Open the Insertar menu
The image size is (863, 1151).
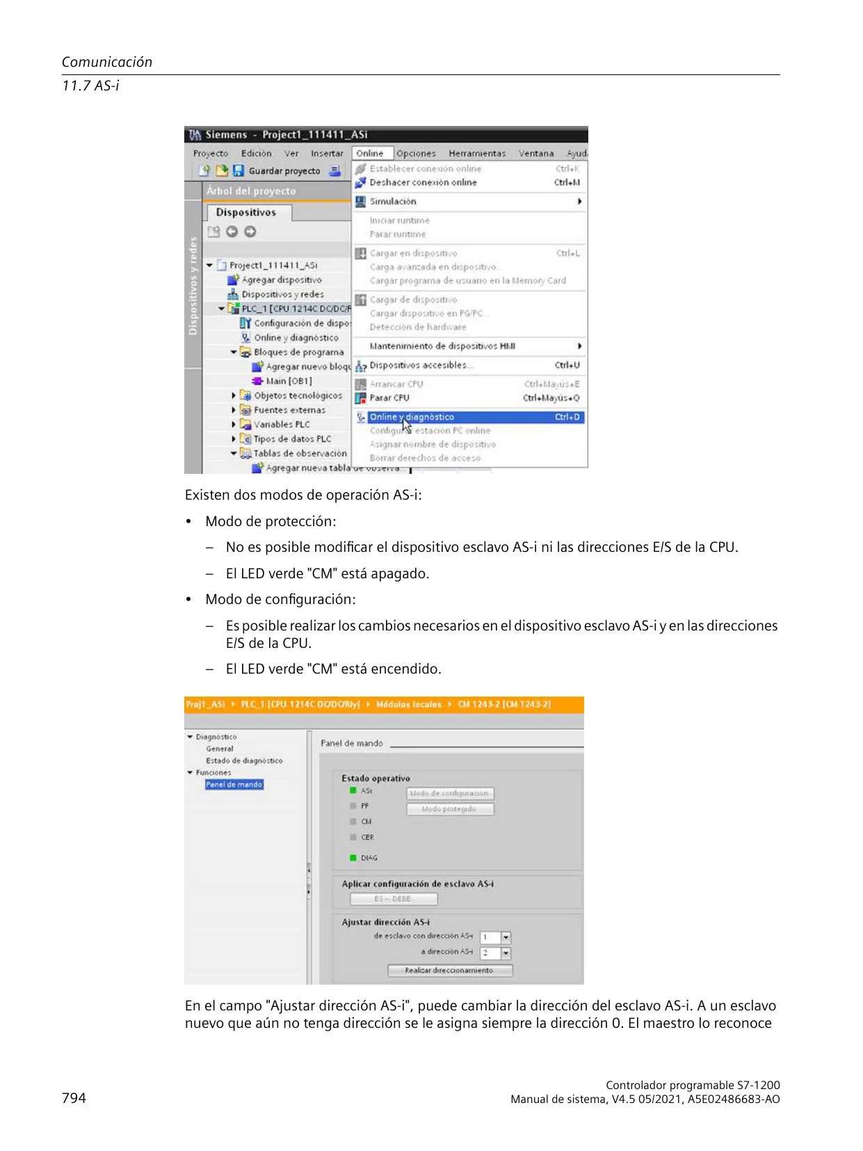pos(327,153)
